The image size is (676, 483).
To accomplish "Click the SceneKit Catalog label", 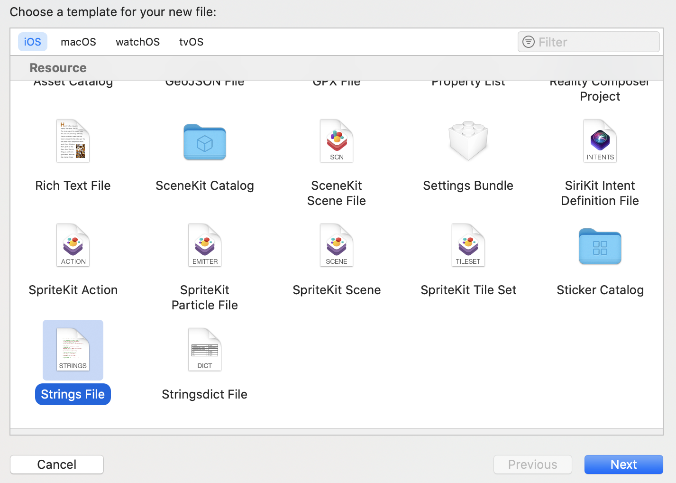I will pyautogui.click(x=205, y=186).
